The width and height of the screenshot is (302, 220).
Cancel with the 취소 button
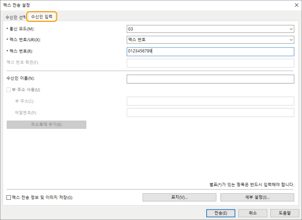[x=253, y=213]
